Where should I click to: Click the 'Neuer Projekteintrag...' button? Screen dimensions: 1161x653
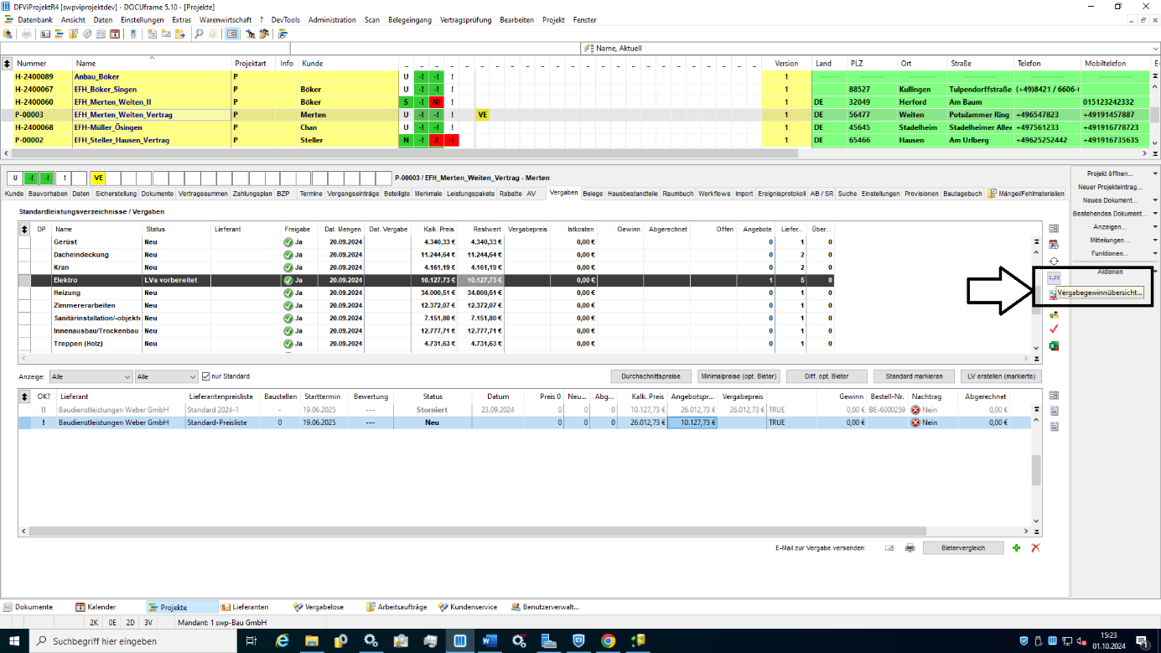pyautogui.click(x=1110, y=187)
